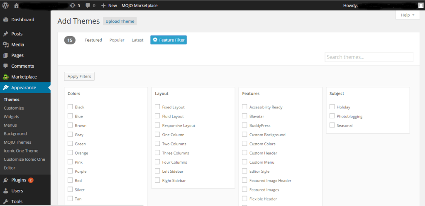425x206 pixels.
Task: Click the Posts pushpin icon
Action: coord(6,34)
